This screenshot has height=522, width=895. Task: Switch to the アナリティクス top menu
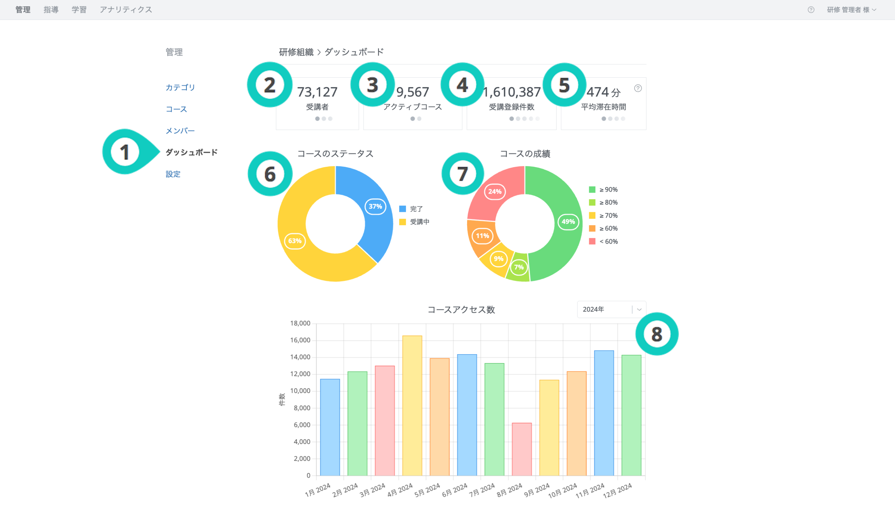tap(126, 9)
